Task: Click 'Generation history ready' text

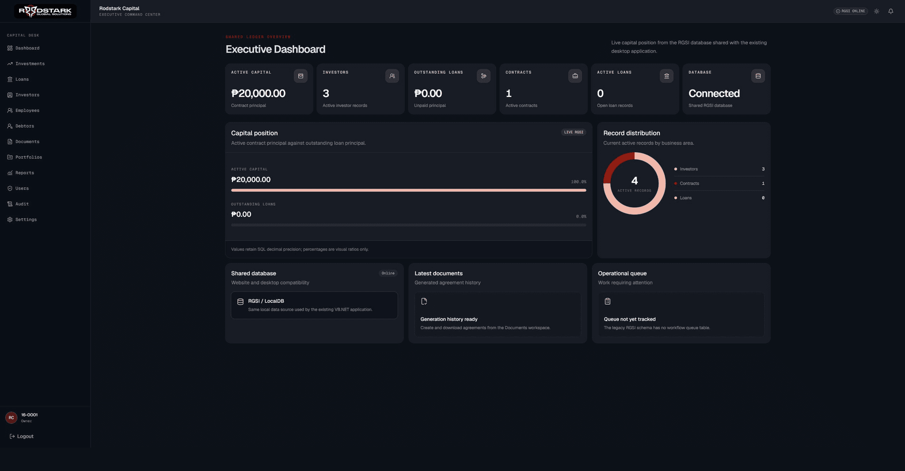Action: [x=449, y=319]
